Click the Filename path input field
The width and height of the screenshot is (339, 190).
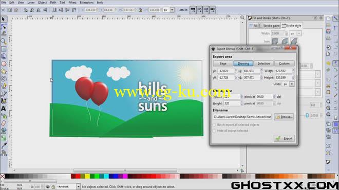coord(242,117)
